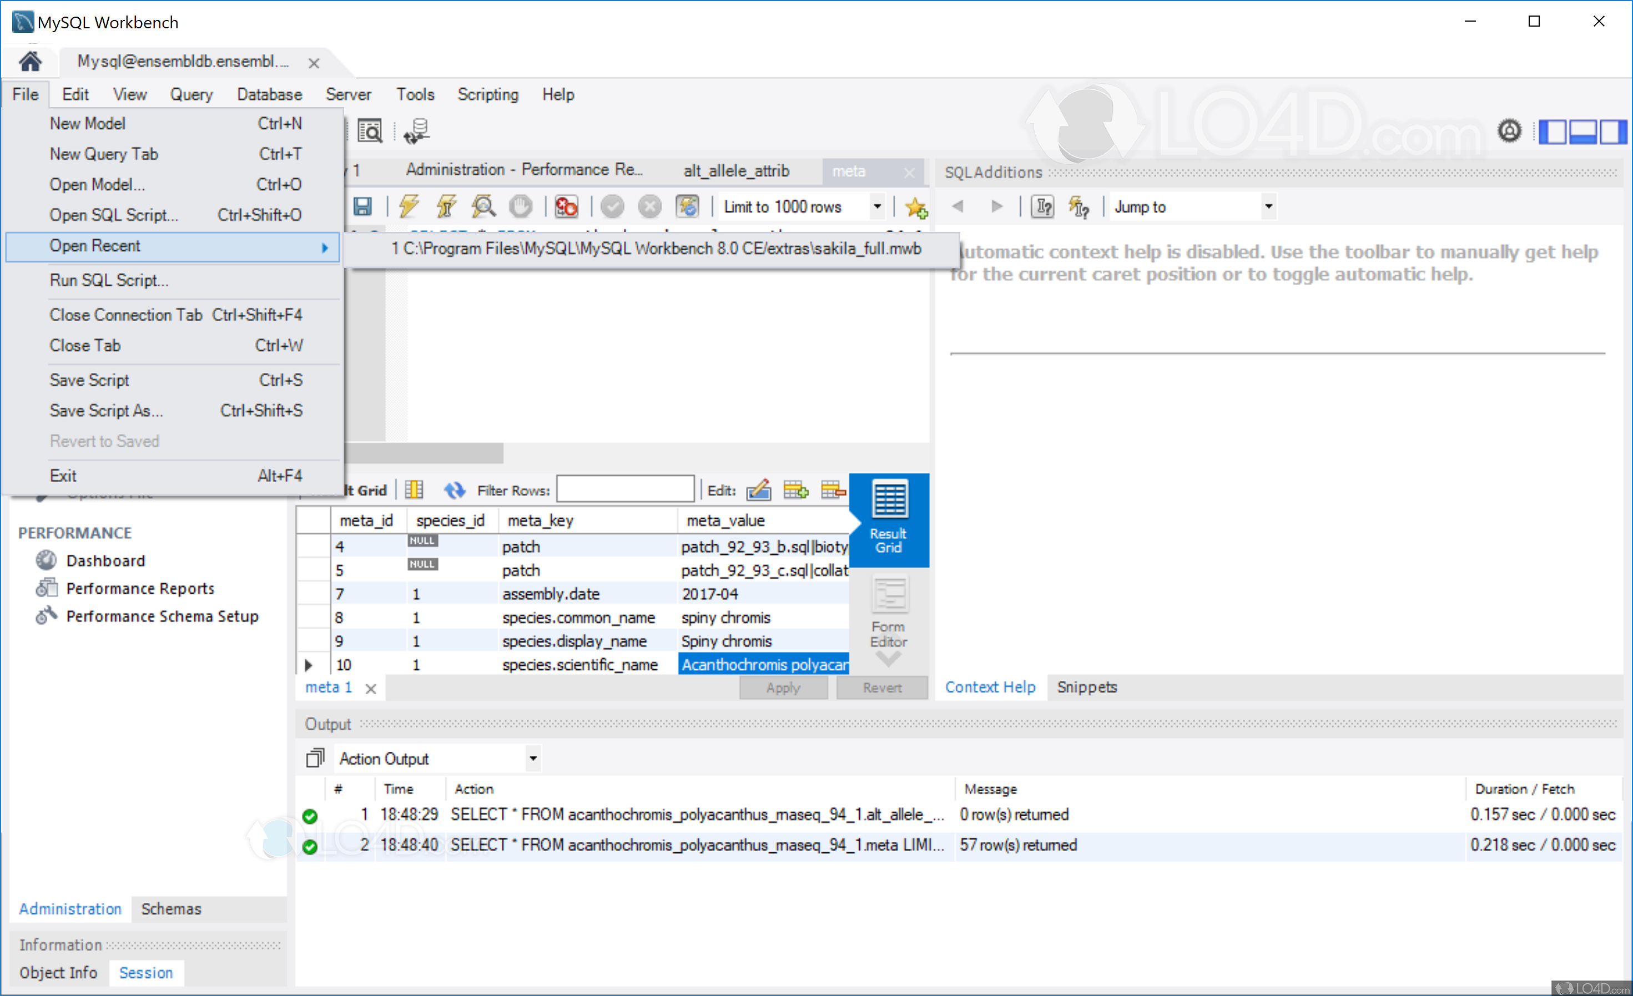Click the reconnect to DBMS icon
This screenshot has height=996, width=1633.
pos(417,130)
